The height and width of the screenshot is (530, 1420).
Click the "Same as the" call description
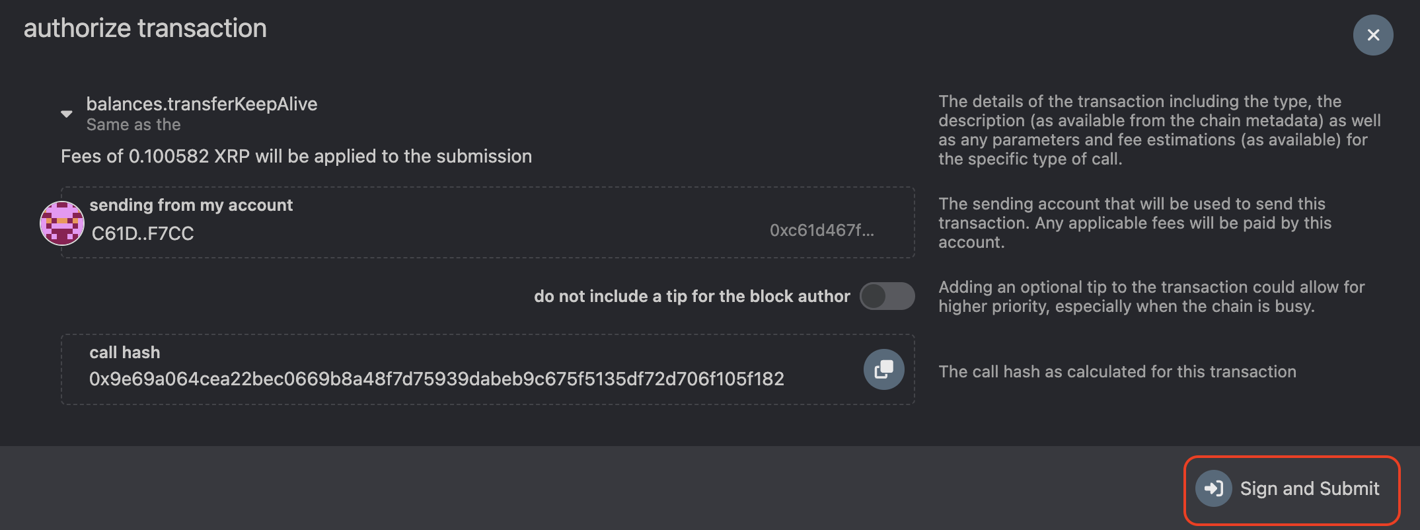(x=133, y=125)
